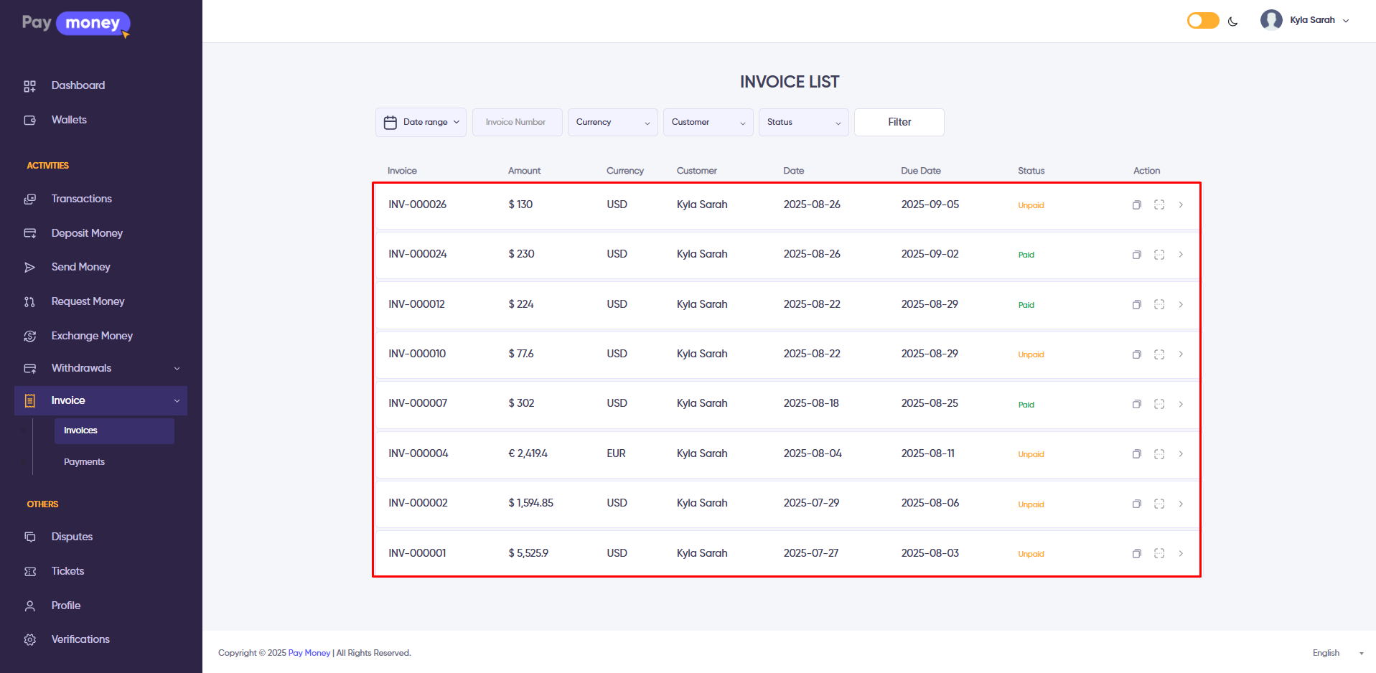Open Disputes from the sidebar
This screenshot has width=1376, height=673.
(72, 537)
